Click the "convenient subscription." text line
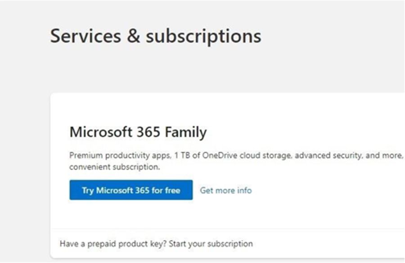The image size is (405, 263). 114,167
